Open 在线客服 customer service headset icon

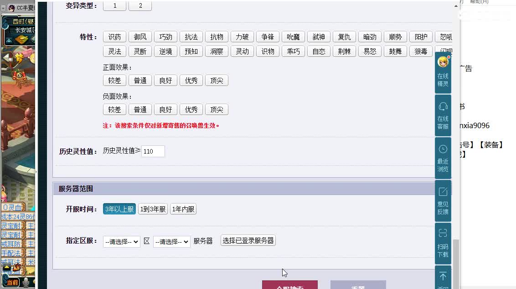(x=443, y=115)
